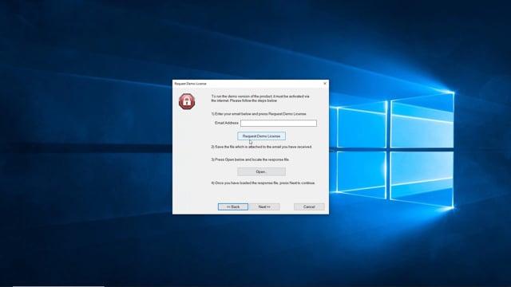Click the step 3 'Press Open below' instruction text
Viewport: 511px width, 287px height.
[x=250, y=159]
